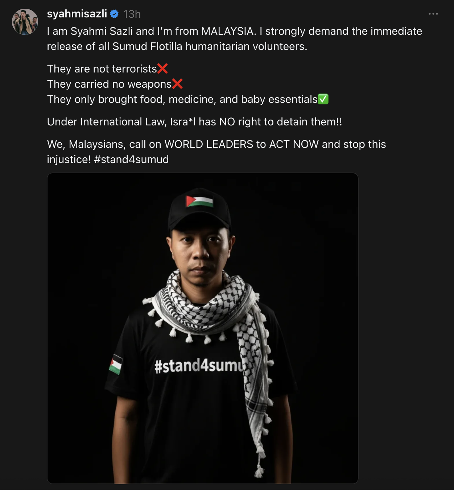
Task: Click the 13h post timestamp
Action: (x=132, y=14)
